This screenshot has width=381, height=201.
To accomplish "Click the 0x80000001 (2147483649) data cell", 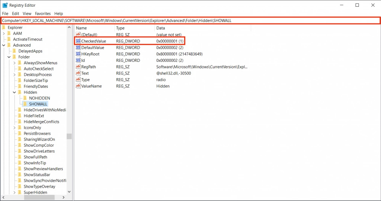I will (x=179, y=54).
